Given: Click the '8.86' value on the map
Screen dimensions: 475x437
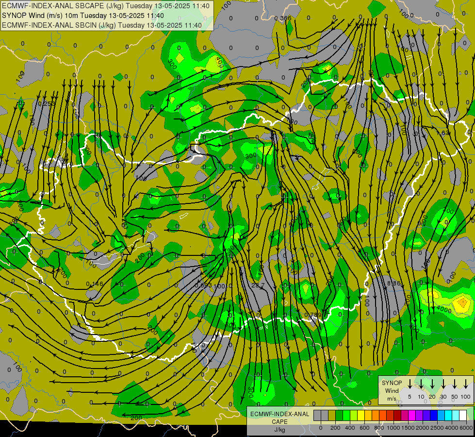Looking at the screenshot, I should [394, 283].
